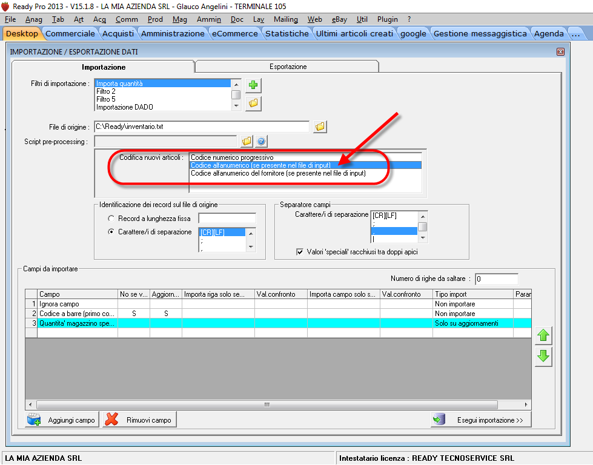This screenshot has height=465, width=593.
Task: Select Record a lunghezza fissa radio button
Action: 111,219
